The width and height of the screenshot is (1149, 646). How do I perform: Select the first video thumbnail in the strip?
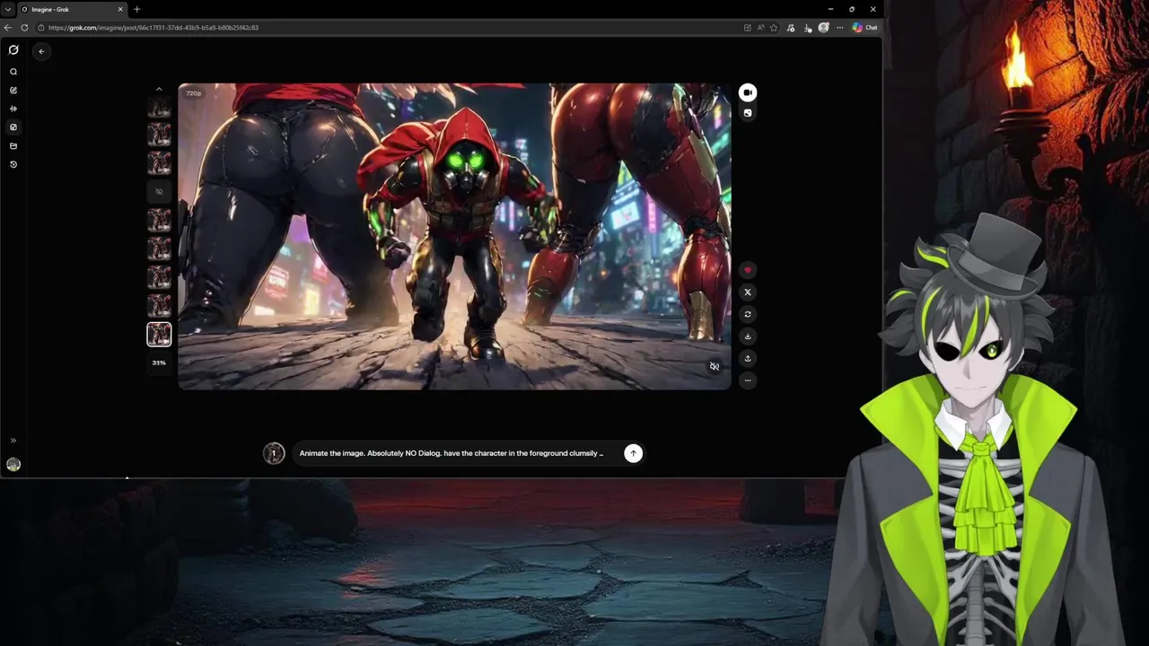pos(159,107)
